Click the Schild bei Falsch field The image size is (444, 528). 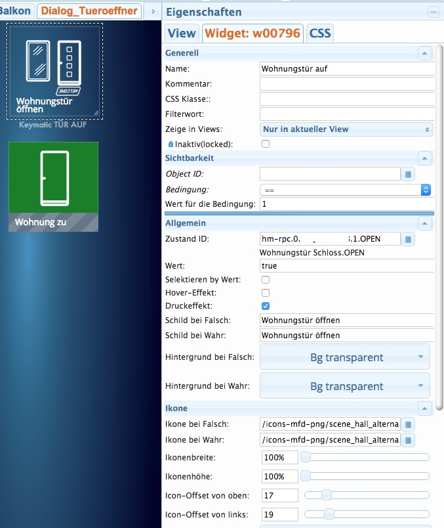(347, 320)
